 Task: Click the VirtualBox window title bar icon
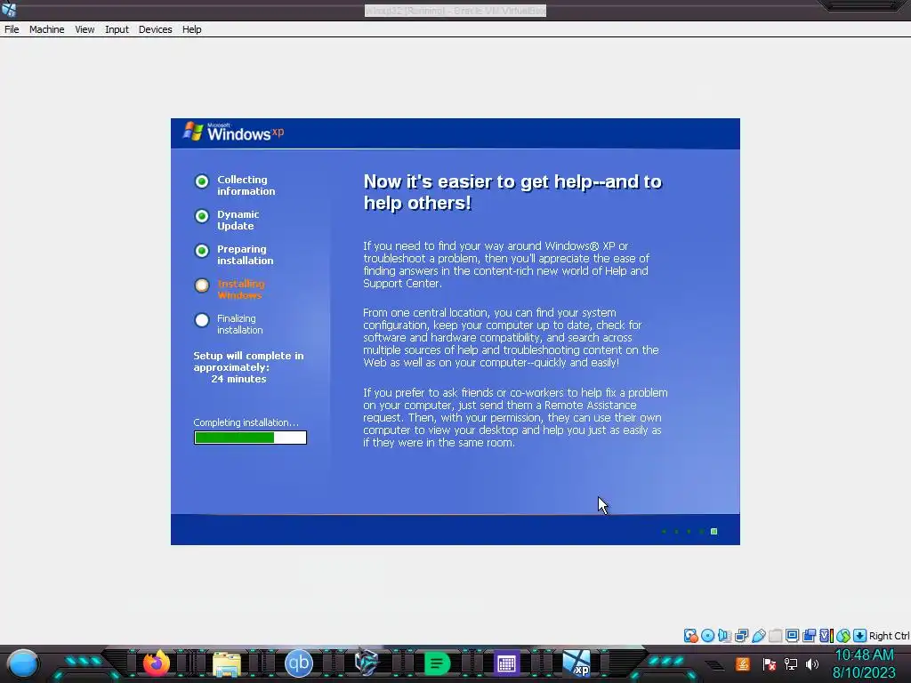(x=9, y=9)
